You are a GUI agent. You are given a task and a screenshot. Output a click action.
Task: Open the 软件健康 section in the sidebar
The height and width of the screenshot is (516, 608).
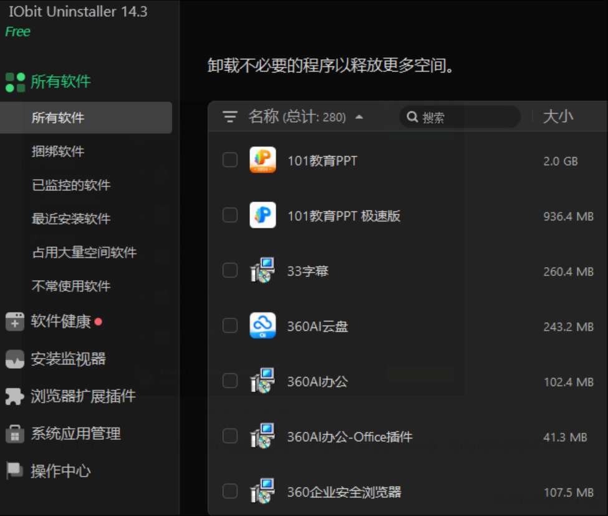tap(62, 321)
